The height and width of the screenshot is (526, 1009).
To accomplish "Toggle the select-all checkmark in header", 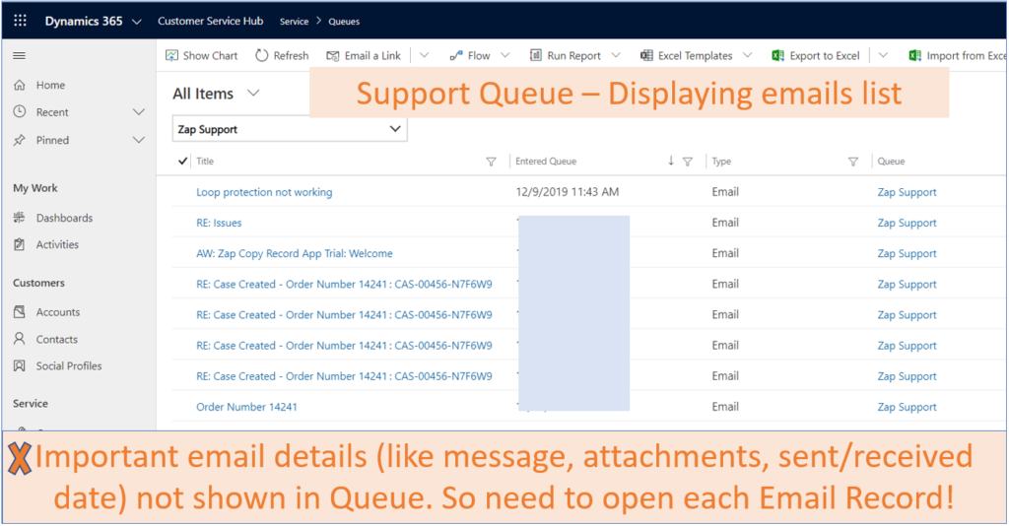I will (182, 161).
